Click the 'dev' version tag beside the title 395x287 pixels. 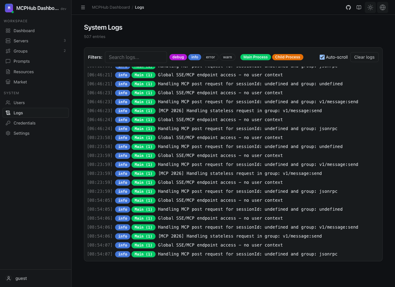pyautogui.click(x=63, y=9)
